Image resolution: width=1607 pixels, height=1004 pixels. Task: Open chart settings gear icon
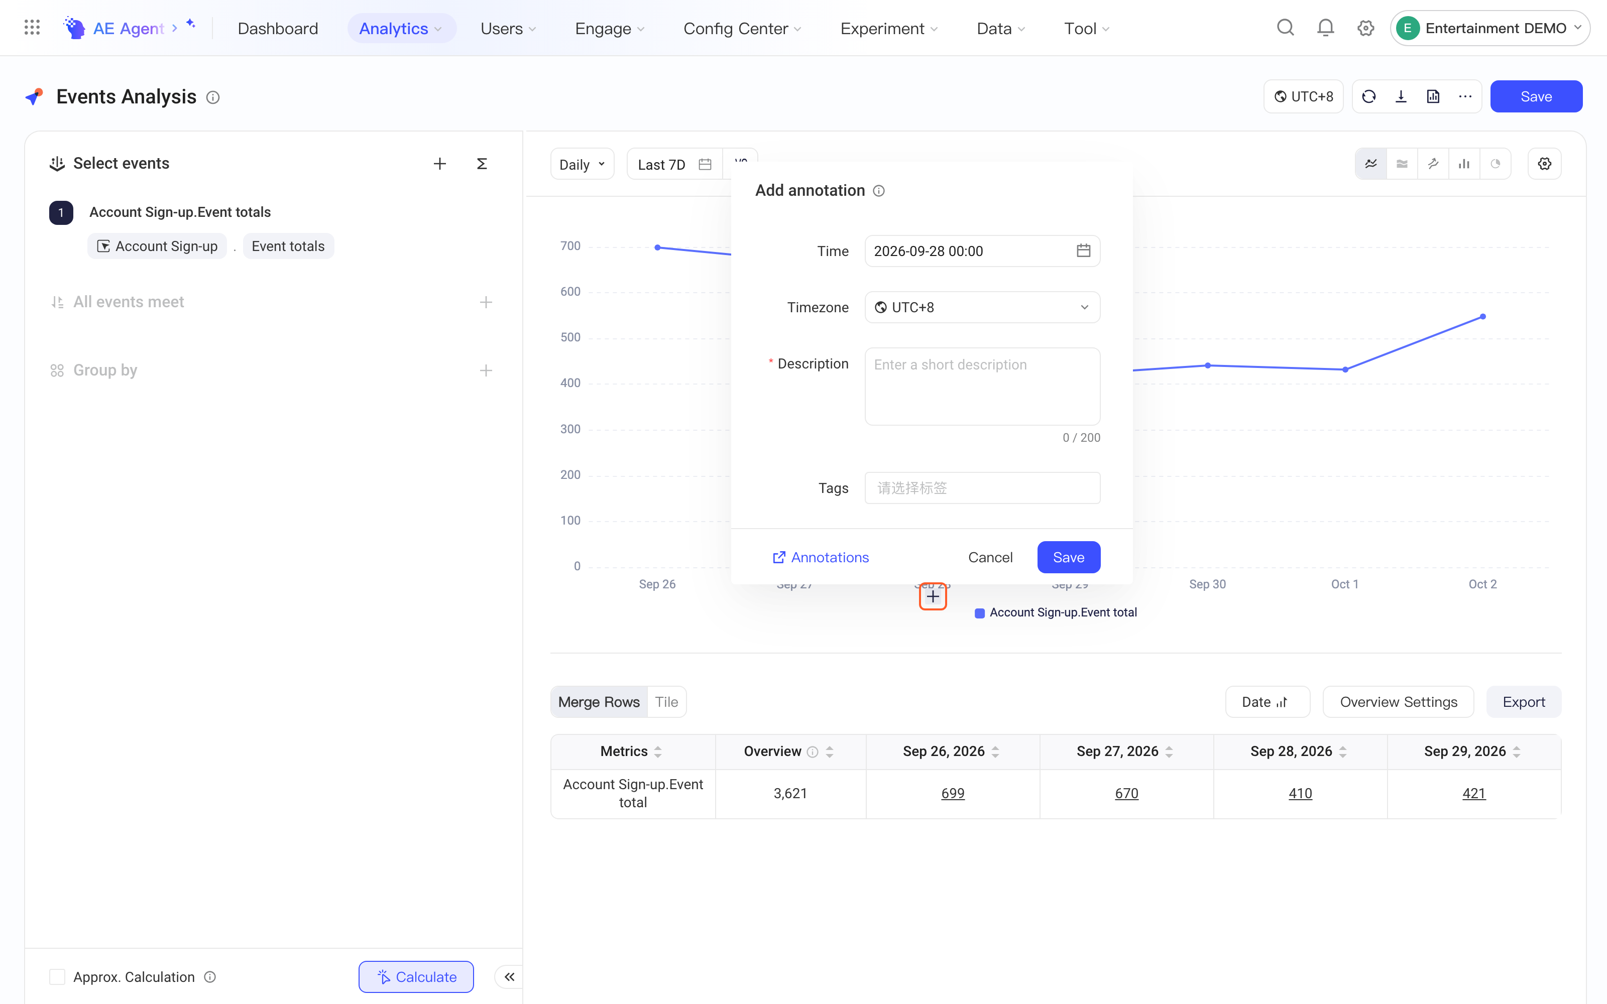click(x=1545, y=164)
